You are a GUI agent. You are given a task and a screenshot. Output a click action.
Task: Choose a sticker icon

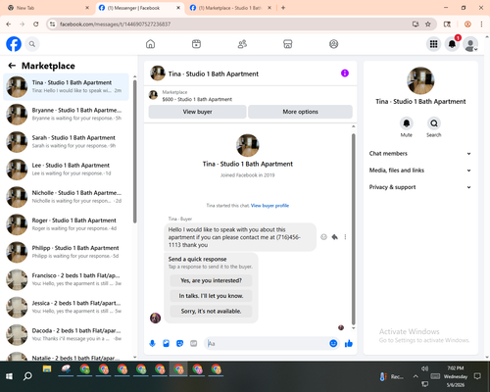coord(180,343)
